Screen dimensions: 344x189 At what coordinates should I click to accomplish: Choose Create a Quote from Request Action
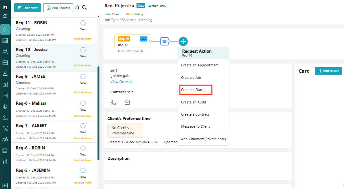click(193, 90)
